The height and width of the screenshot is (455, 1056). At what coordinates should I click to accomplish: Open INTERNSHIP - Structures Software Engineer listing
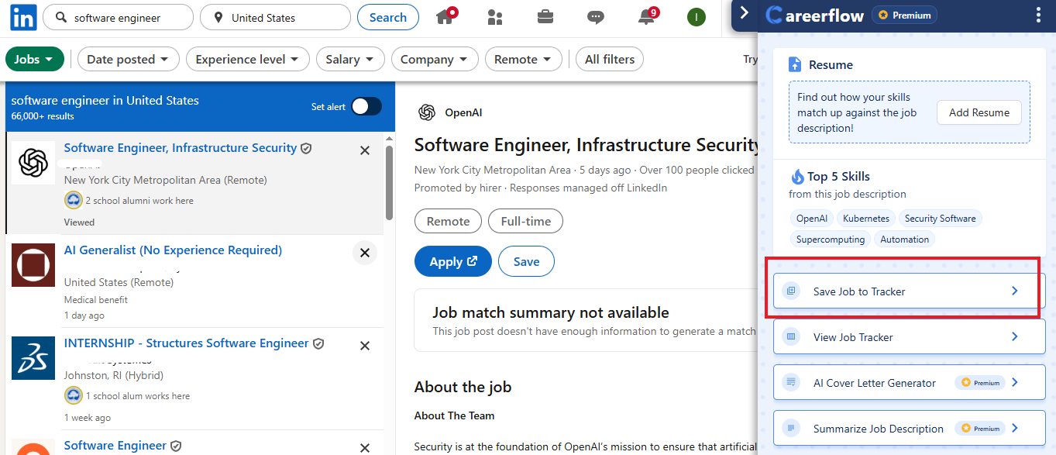[x=187, y=343]
